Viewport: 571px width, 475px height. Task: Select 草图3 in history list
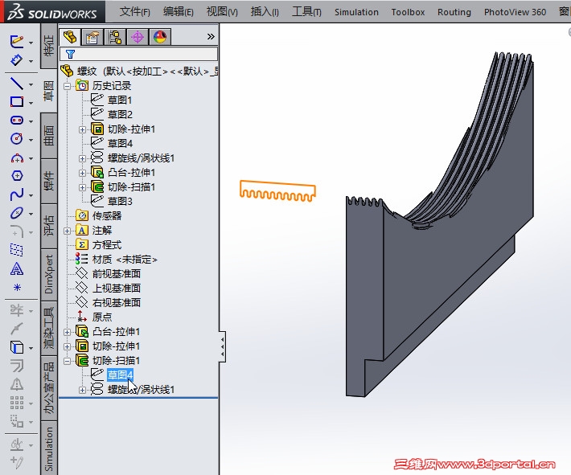[119, 201]
